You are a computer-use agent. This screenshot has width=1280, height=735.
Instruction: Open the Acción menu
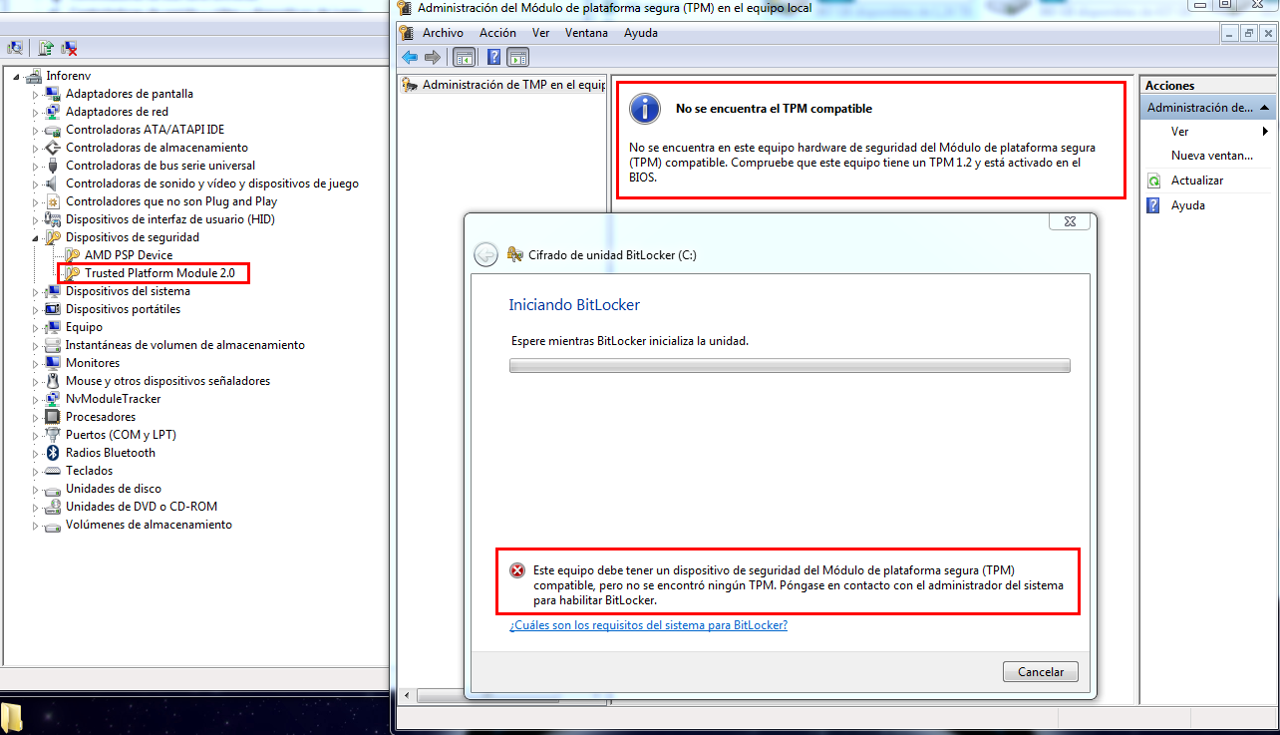click(497, 33)
